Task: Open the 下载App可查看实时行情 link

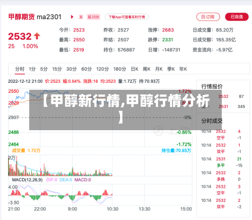Action: coord(127,17)
